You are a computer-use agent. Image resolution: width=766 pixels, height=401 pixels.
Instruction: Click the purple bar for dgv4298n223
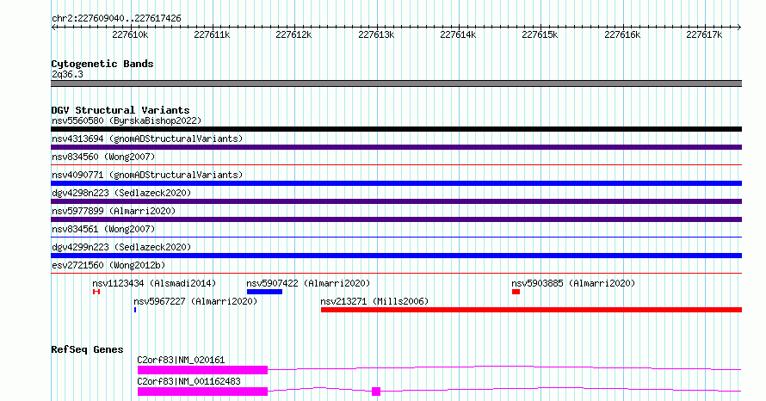click(396, 201)
